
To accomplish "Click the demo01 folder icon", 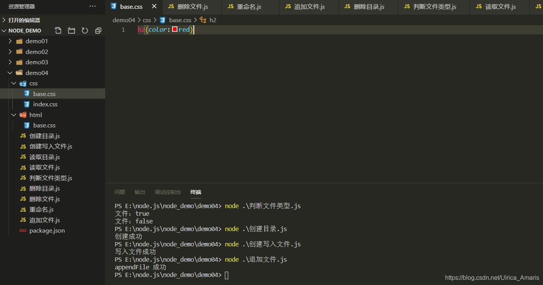I will click(20, 41).
